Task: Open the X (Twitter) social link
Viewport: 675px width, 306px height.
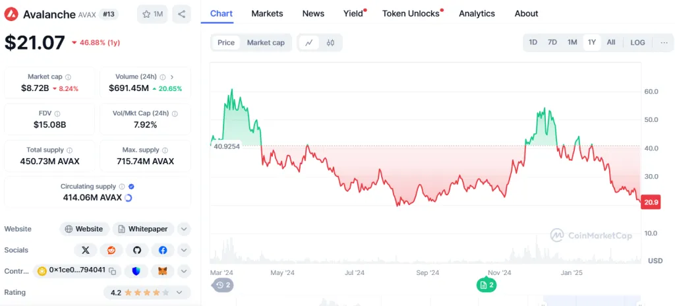Action: pyautogui.click(x=85, y=250)
